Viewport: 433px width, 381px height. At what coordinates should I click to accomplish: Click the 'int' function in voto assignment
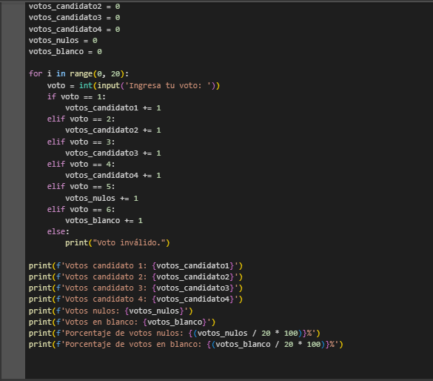coord(86,86)
